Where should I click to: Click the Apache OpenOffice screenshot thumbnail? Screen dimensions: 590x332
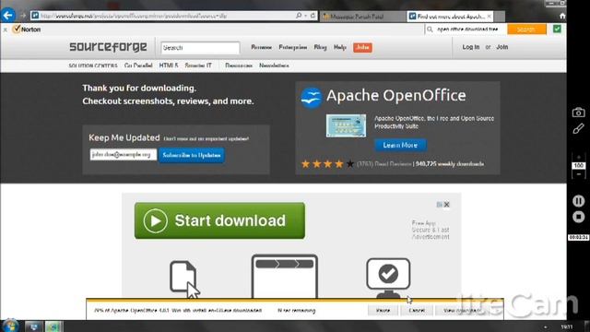pos(346,125)
